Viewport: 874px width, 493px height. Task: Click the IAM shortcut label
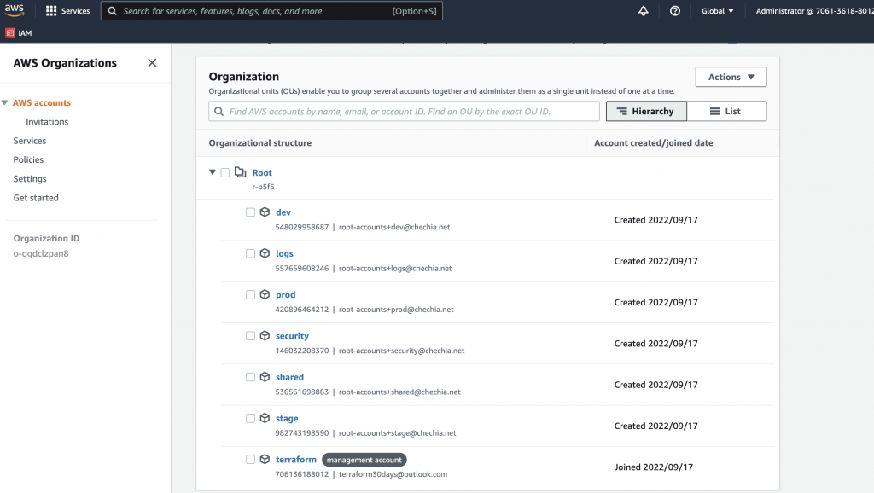(25, 33)
